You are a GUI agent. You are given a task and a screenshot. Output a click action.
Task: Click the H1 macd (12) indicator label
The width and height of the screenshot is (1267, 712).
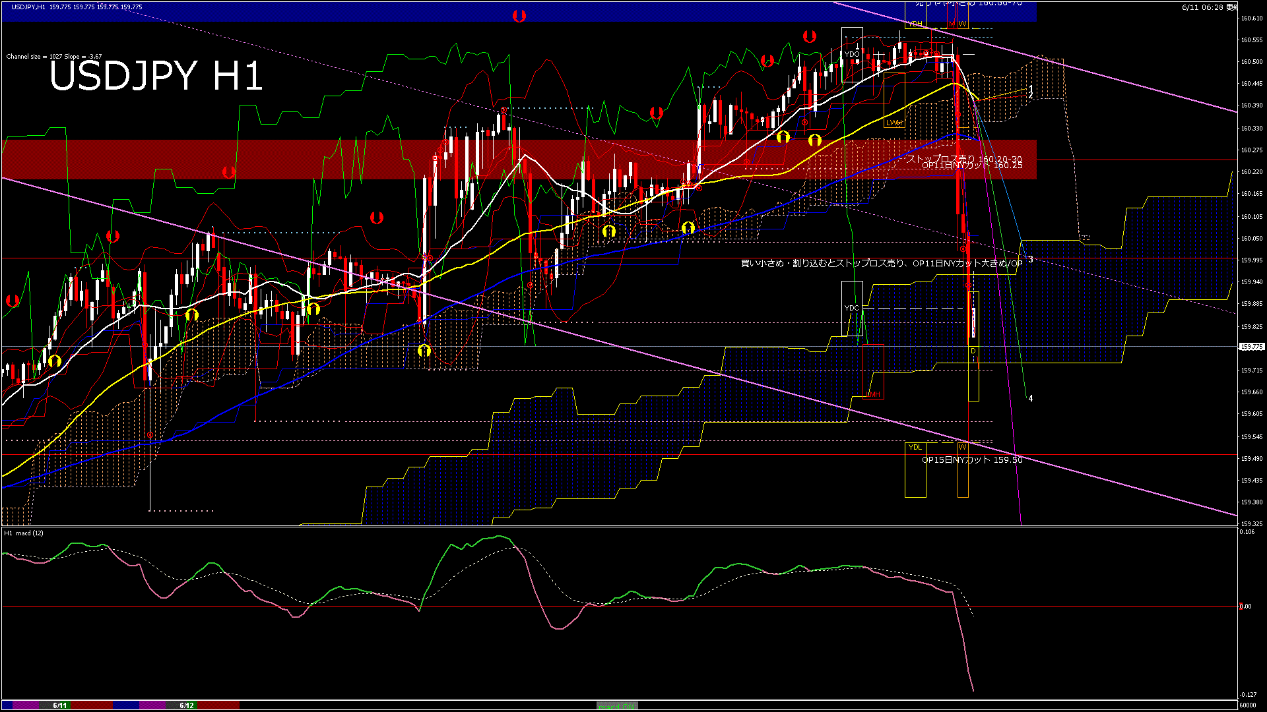tap(24, 533)
